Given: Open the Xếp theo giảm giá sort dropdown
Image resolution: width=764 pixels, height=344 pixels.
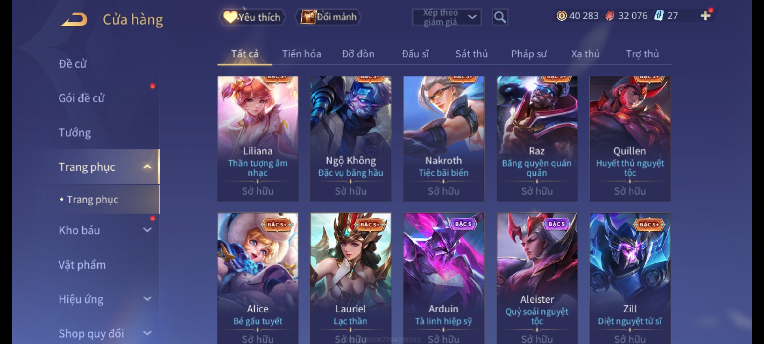Looking at the screenshot, I should pyautogui.click(x=447, y=17).
